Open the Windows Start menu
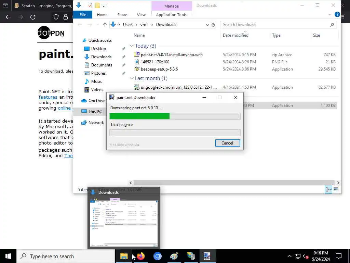This screenshot has width=350, height=263. point(8,256)
